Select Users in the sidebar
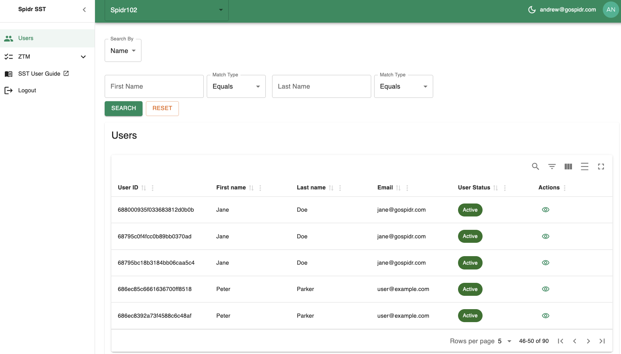 click(x=47, y=38)
